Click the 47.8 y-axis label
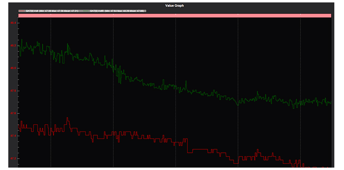This screenshot has width=344, height=170. pos(13,91)
